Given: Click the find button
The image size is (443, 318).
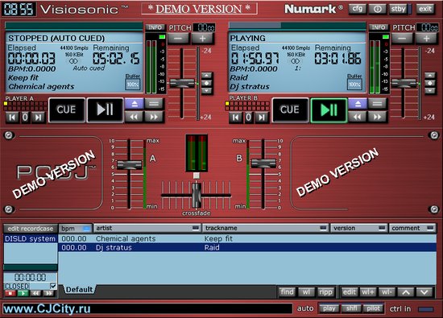Looking at the screenshot, I should [x=287, y=292].
